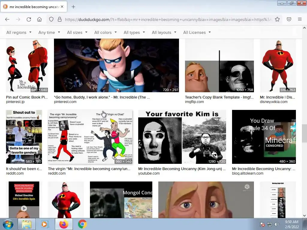Open the Michael Giacchino video thumbnail
Image resolution: width=307 pixels, height=230 pixels.
24,200
